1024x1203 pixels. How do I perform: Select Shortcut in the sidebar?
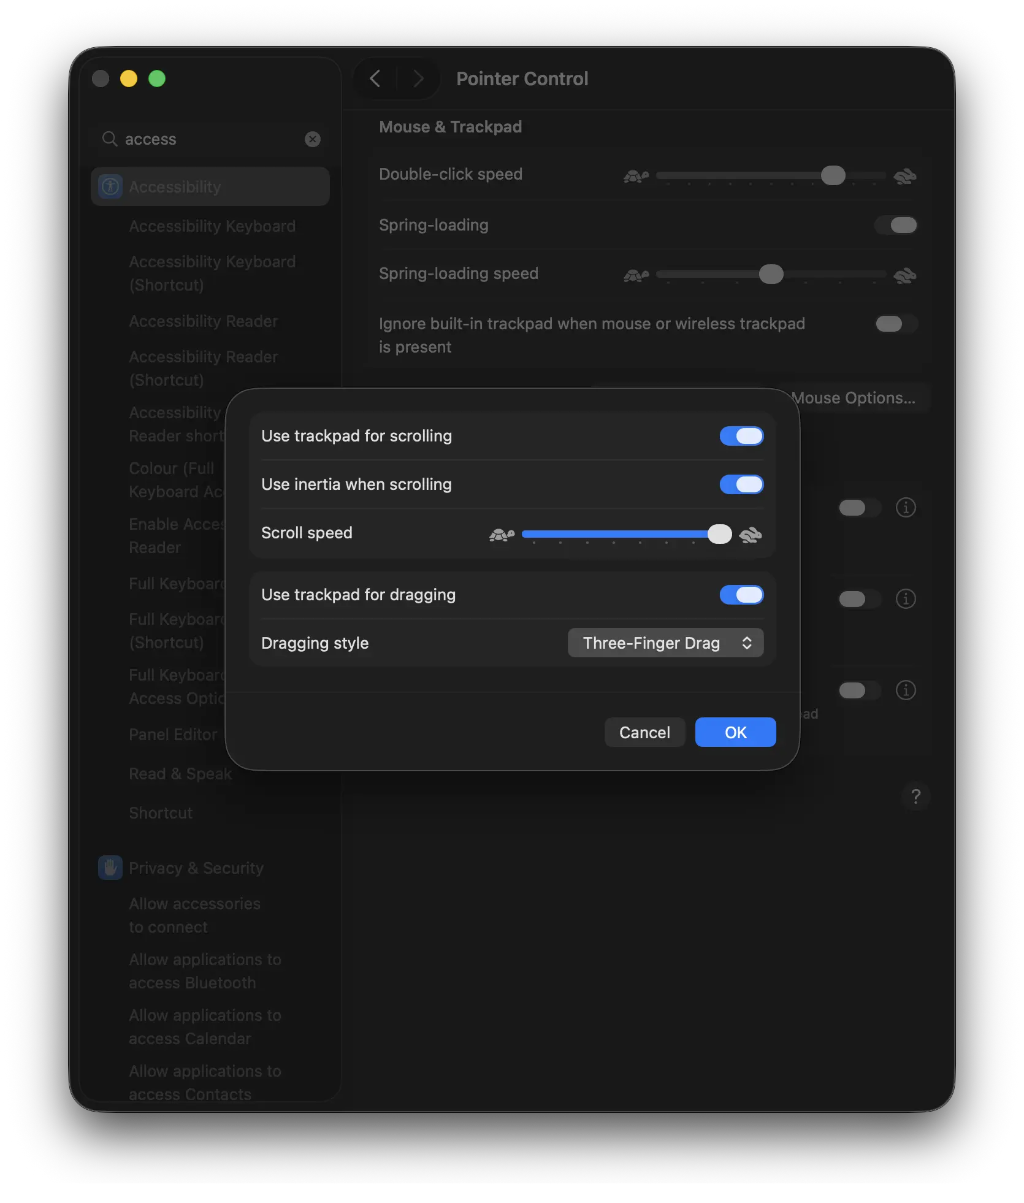click(161, 813)
